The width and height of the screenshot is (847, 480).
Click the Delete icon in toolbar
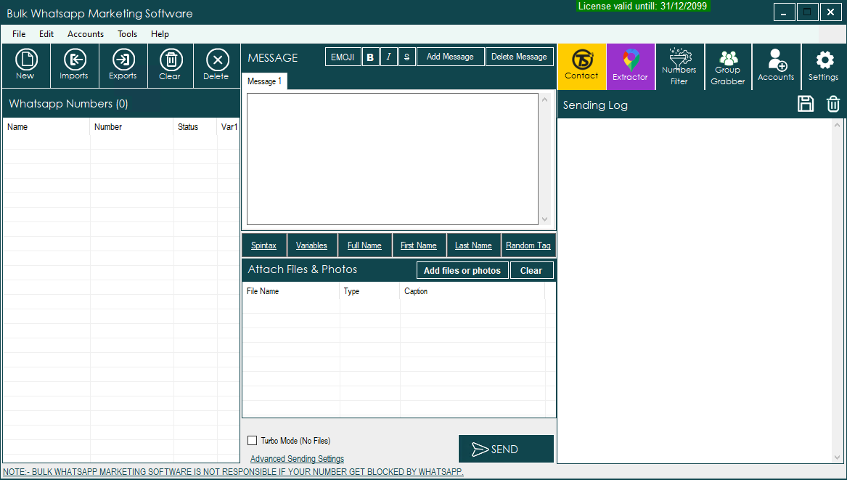tap(216, 65)
